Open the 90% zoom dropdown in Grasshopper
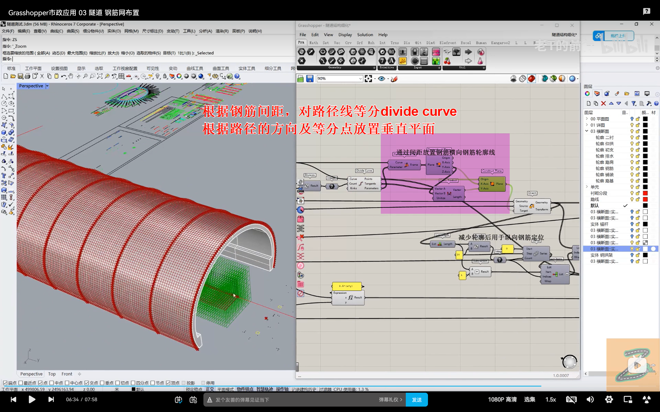This screenshot has width=660, height=412. pyautogui.click(x=360, y=79)
